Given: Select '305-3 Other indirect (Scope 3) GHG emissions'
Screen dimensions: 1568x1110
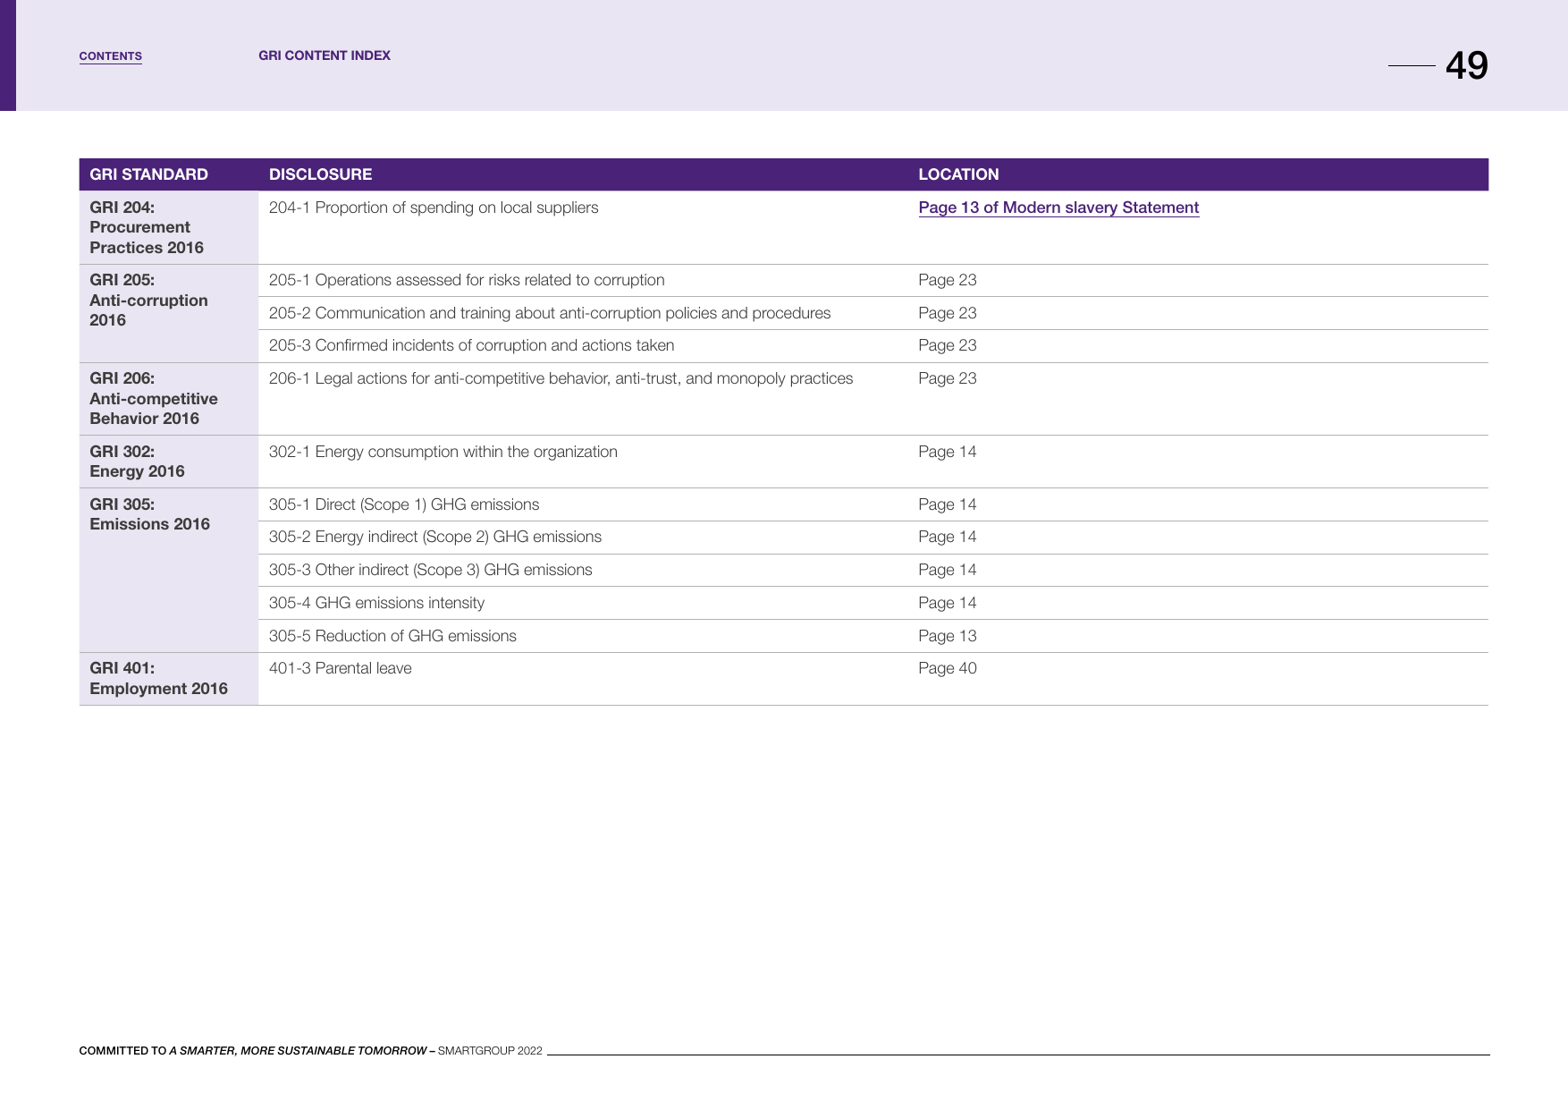Looking at the screenshot, I should [x=431, y=570].
